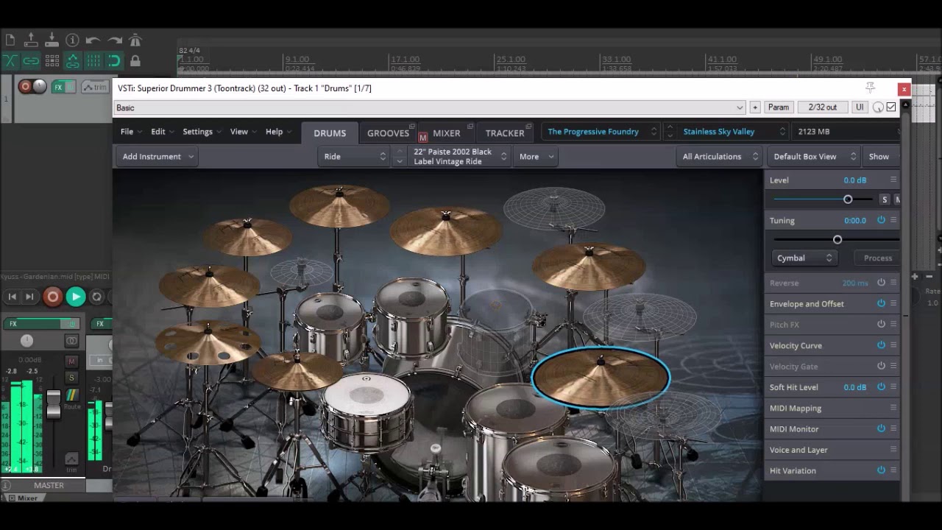Open the Add Instrument dropdown
The image size is (942, 530).
tap(158, 156)
